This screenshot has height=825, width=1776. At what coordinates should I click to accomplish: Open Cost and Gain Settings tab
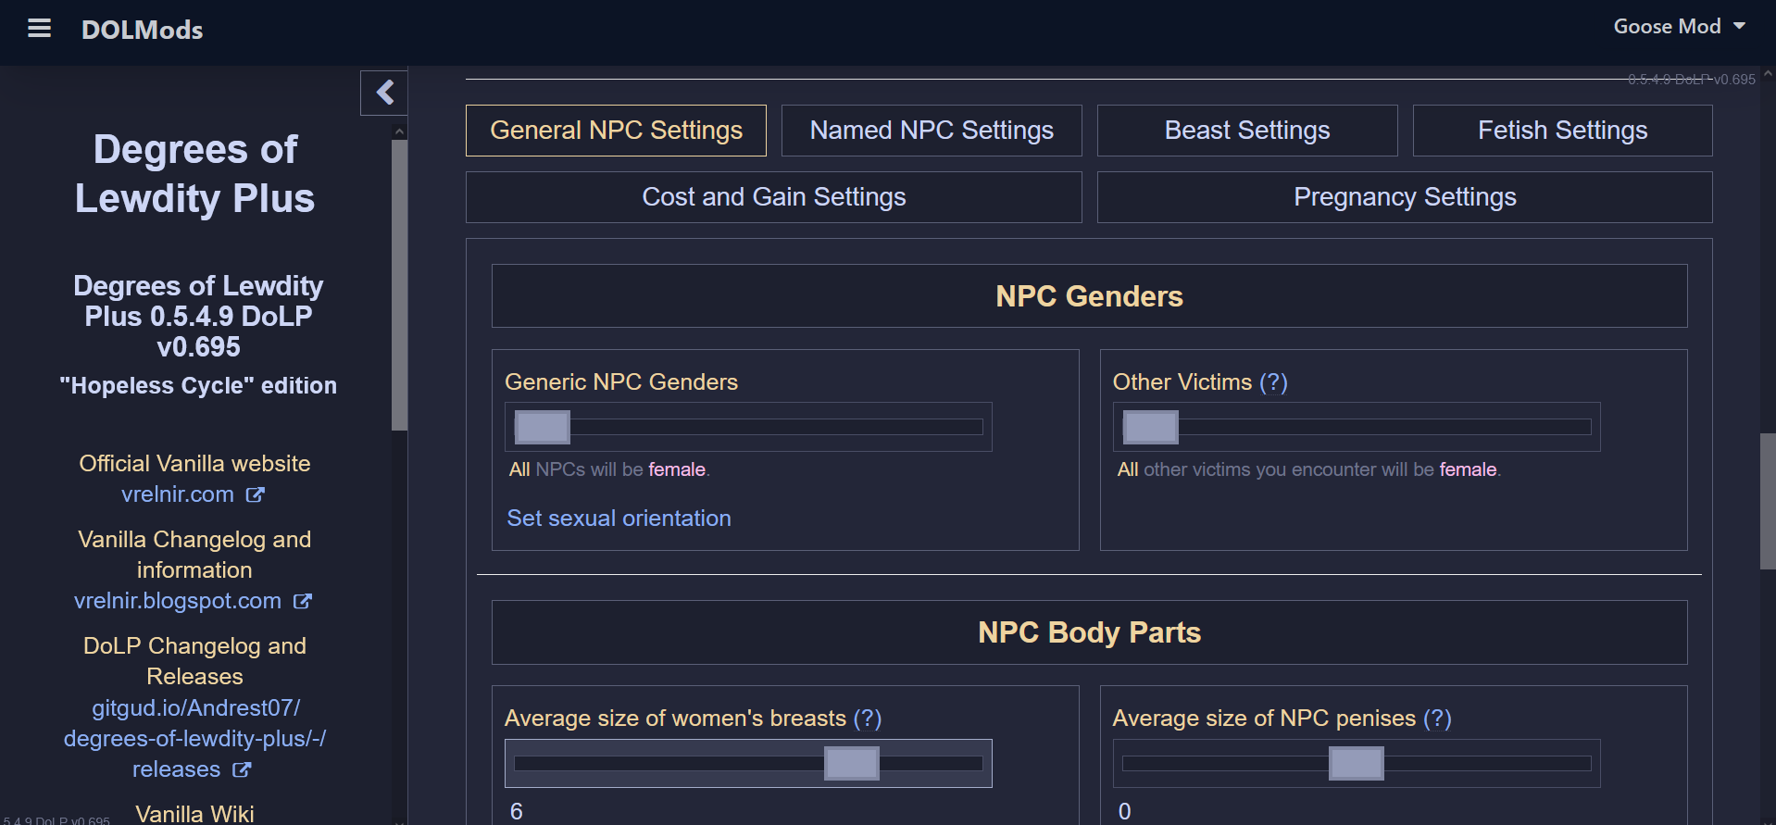(774, 197)
